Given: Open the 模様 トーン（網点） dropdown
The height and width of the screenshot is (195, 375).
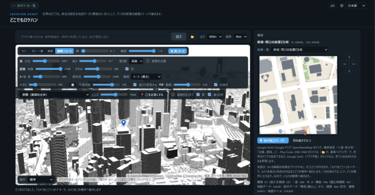Looking at the screenshot, I should pos(146,77).
